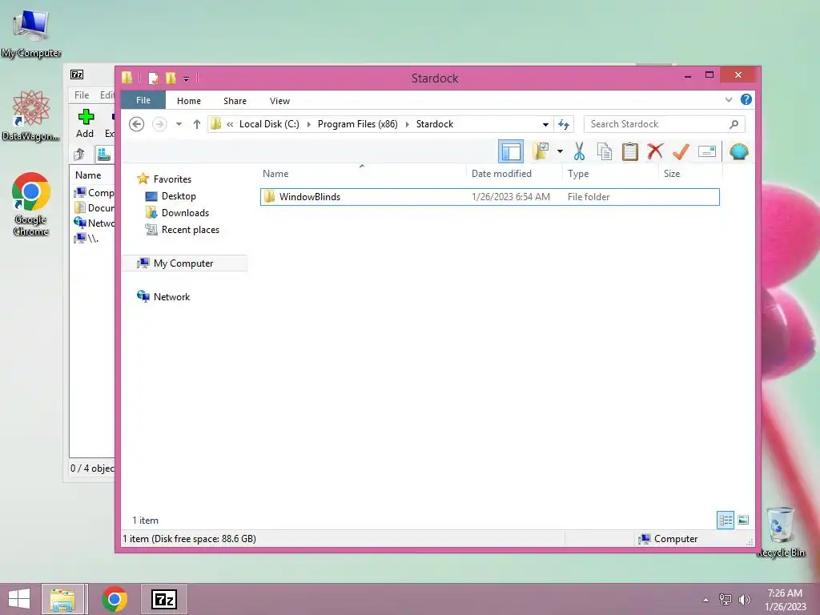Click Program Files (x86) breadcrumb

click(x=358, y=124)
